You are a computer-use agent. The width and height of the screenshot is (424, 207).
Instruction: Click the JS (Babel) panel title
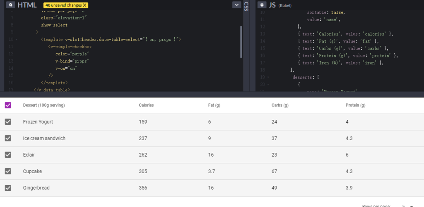[280, 5]
